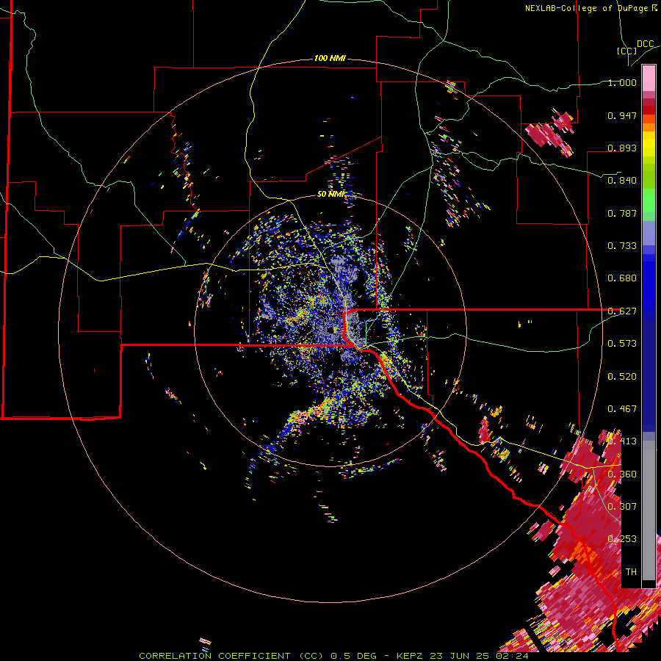The image size is (661, 661).
Task: Click the 0.520 scale value
Action: pyautogui.click(x=622, y=377)
